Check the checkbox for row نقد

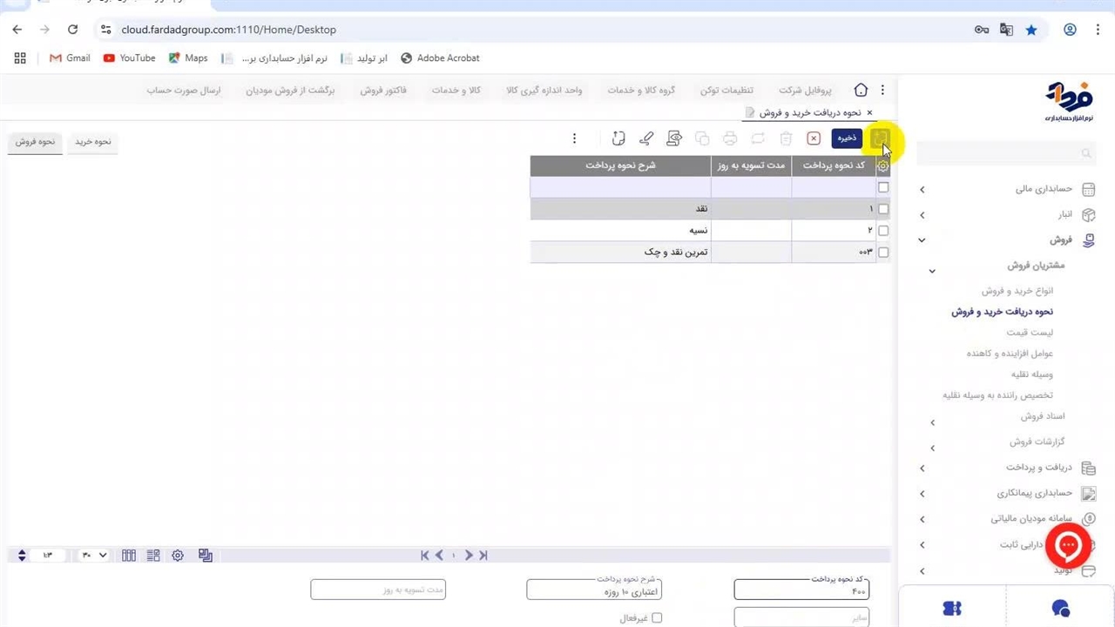[883, 209]
